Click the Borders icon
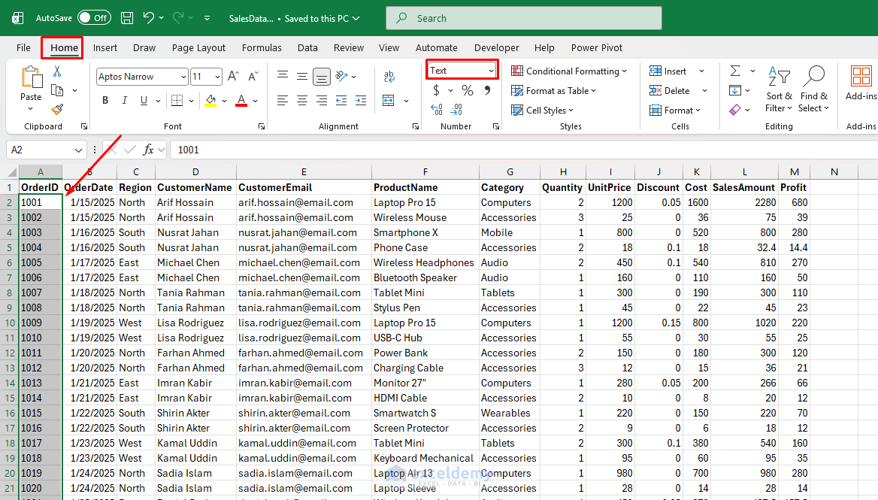Screen dimensions: 878x500 pyautogui.click(x=177, y=100)
